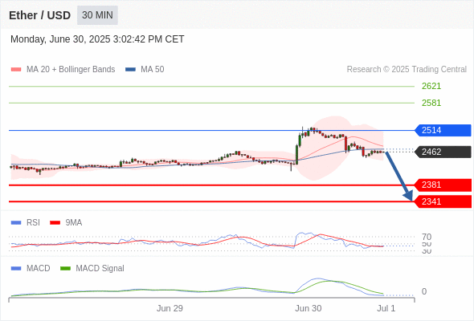Click the 2381 red support label
Image resolution: width=474 pixels, height=321 pixels.
pos(443,185)
